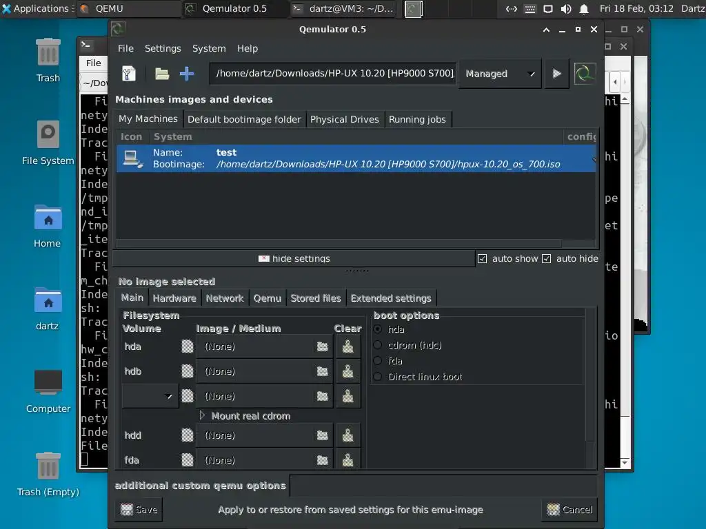Screen dimensions: 706x529
Task: Clear the third volume row image
Action: coord(347,396)
